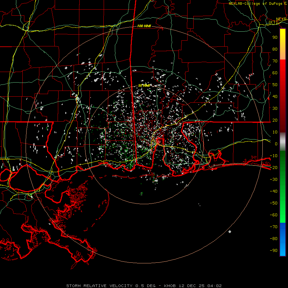Viewport: 288px width, 288px height.
Task: Click the '-60' legend value
Action: click(x=274, y=215)
